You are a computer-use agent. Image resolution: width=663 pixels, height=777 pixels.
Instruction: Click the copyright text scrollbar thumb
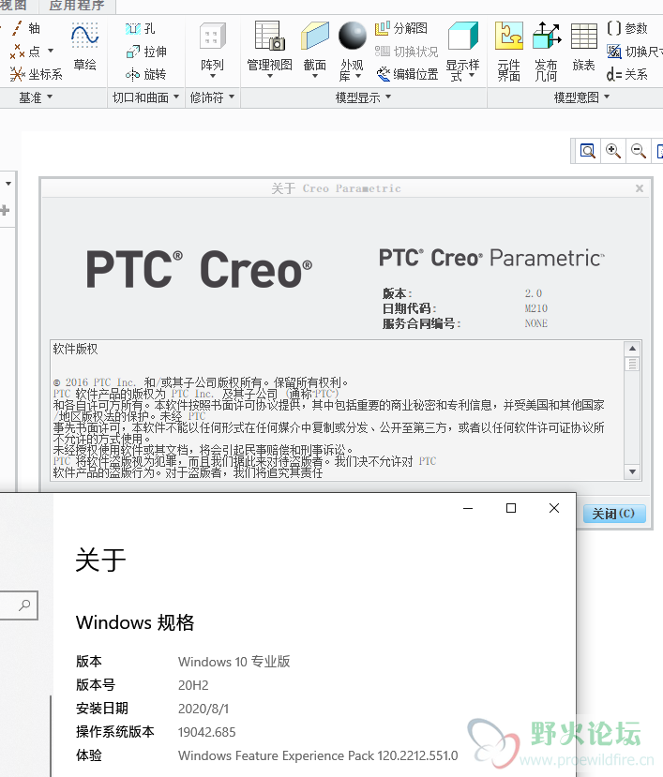click(x=632, y=365)
